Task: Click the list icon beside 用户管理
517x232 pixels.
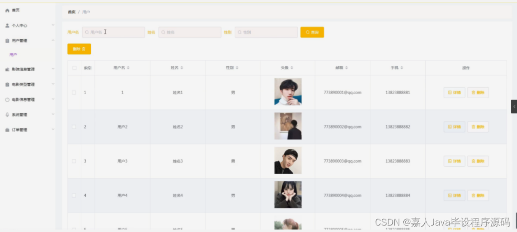Action: tap(7, 41)
